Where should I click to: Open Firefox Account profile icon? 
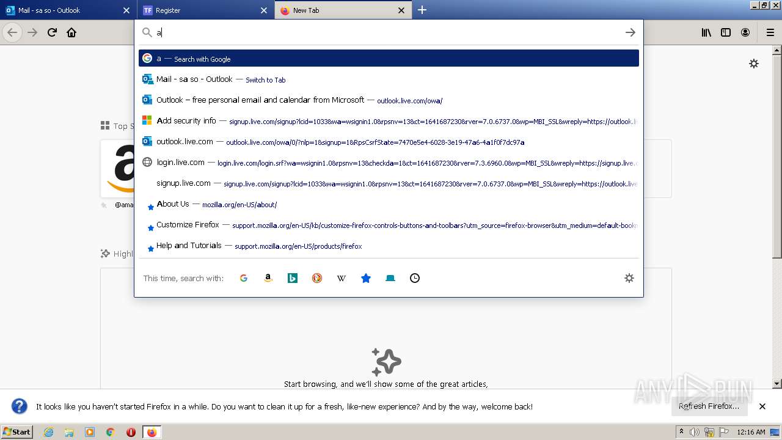click(x=745, y=32)
